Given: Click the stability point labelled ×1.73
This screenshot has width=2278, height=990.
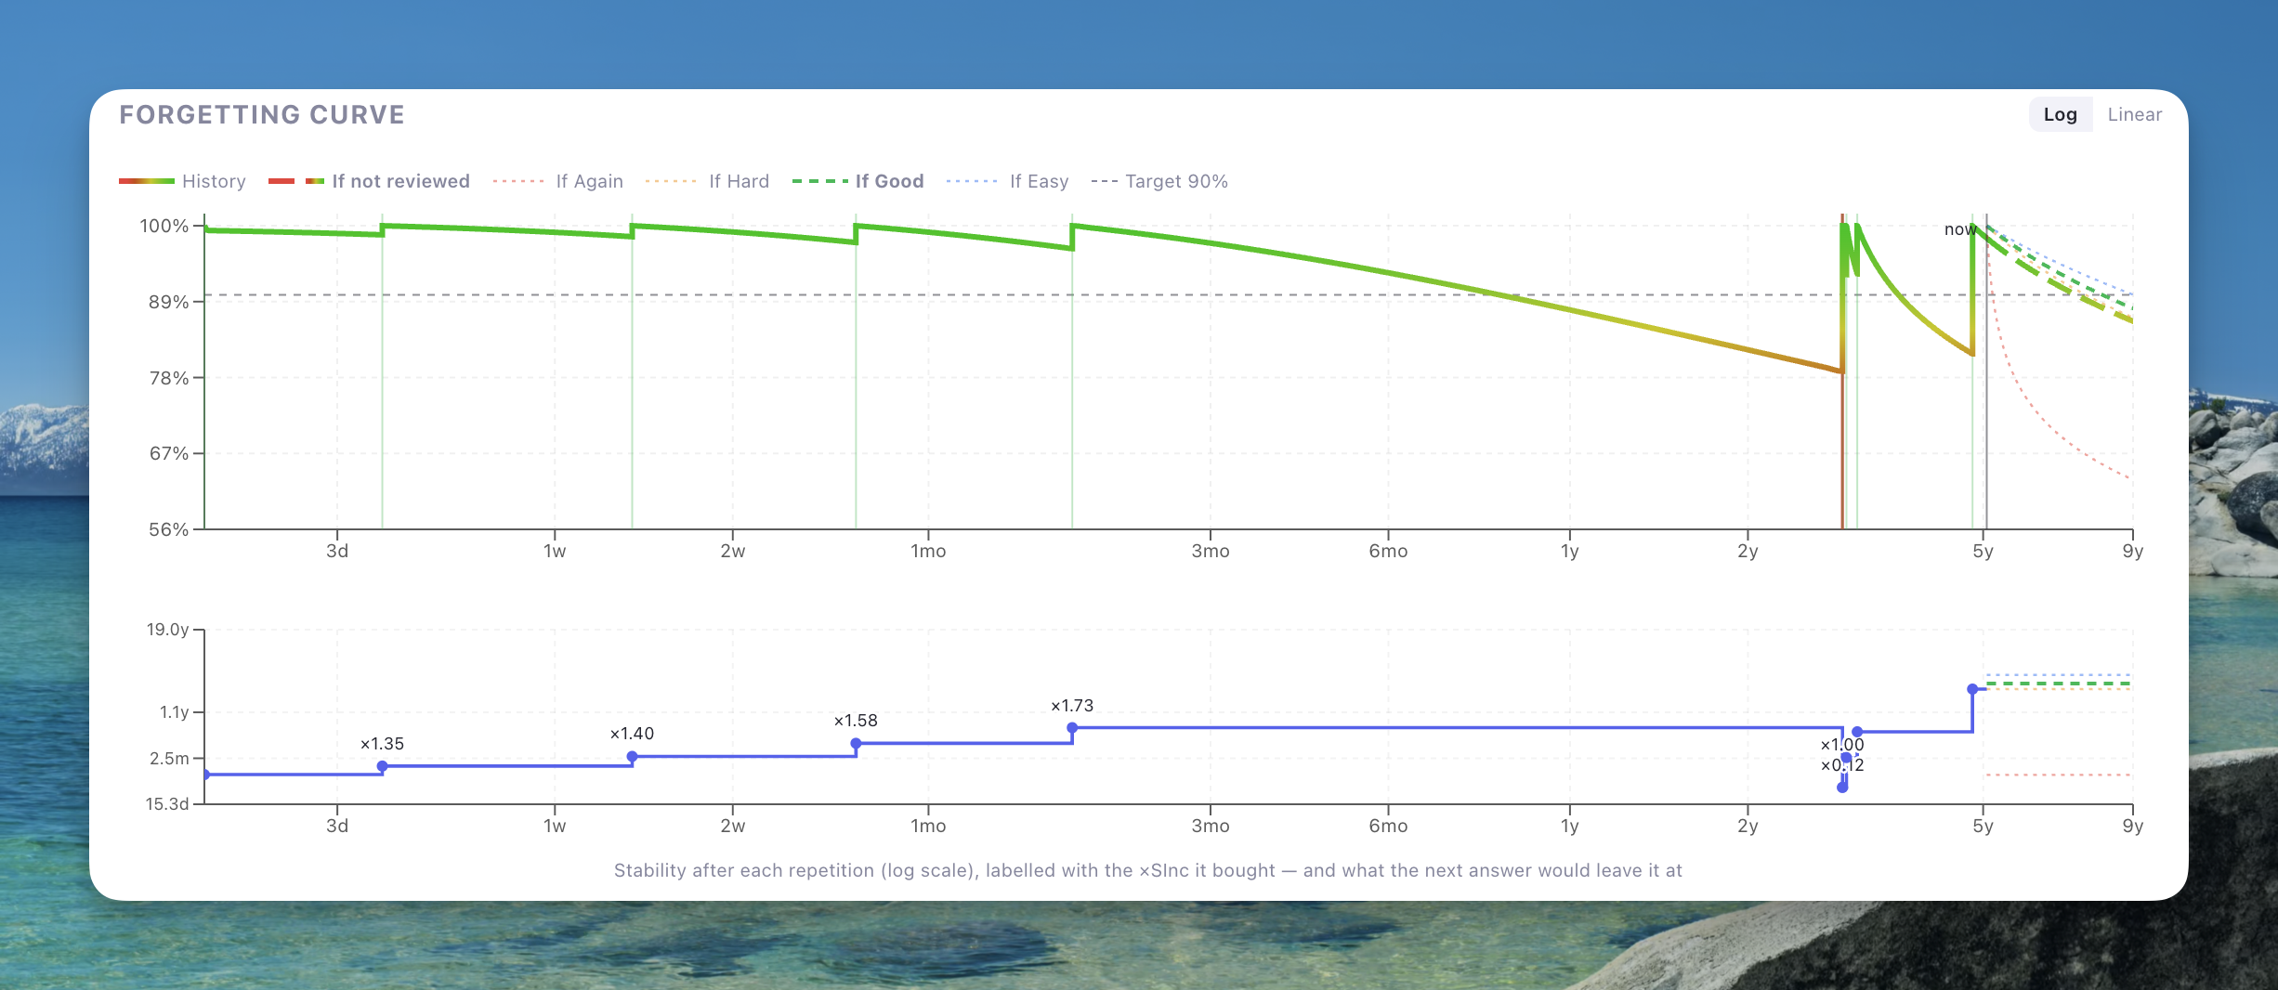Looking at the screenshot, I should (x=1072, y=728).
